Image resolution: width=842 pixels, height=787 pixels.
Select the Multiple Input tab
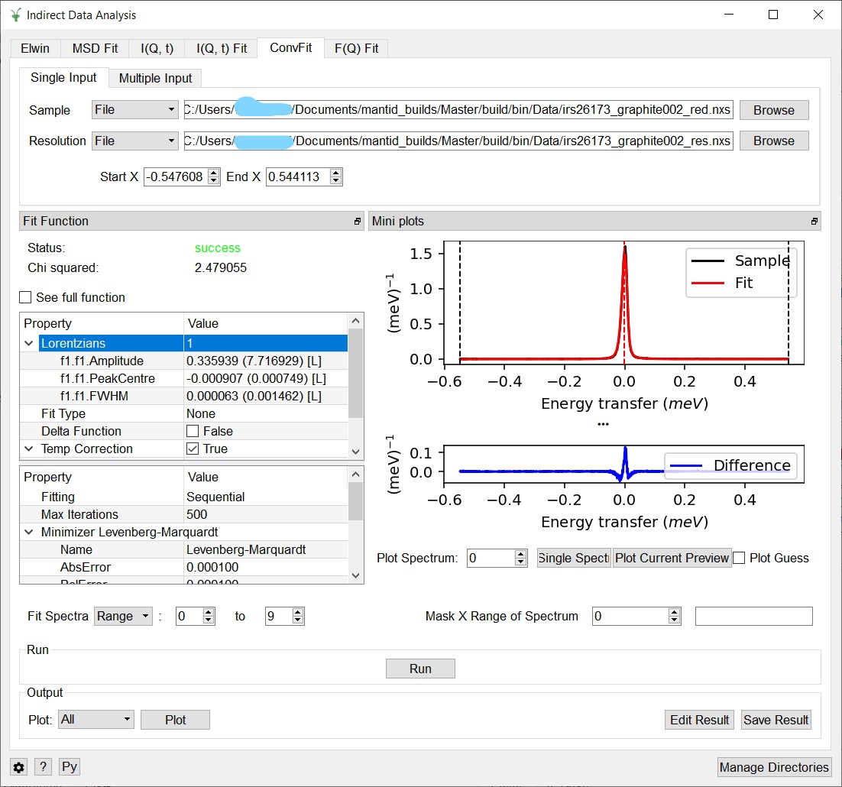pyautogui.click(x=155, y=78)
